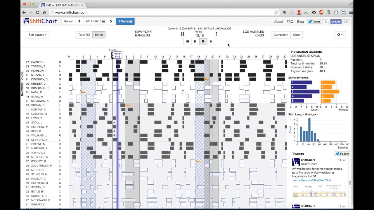
Task: Open the pic.twitter.com/DZvZZmEYUh link
Action: tap(312, 180)
